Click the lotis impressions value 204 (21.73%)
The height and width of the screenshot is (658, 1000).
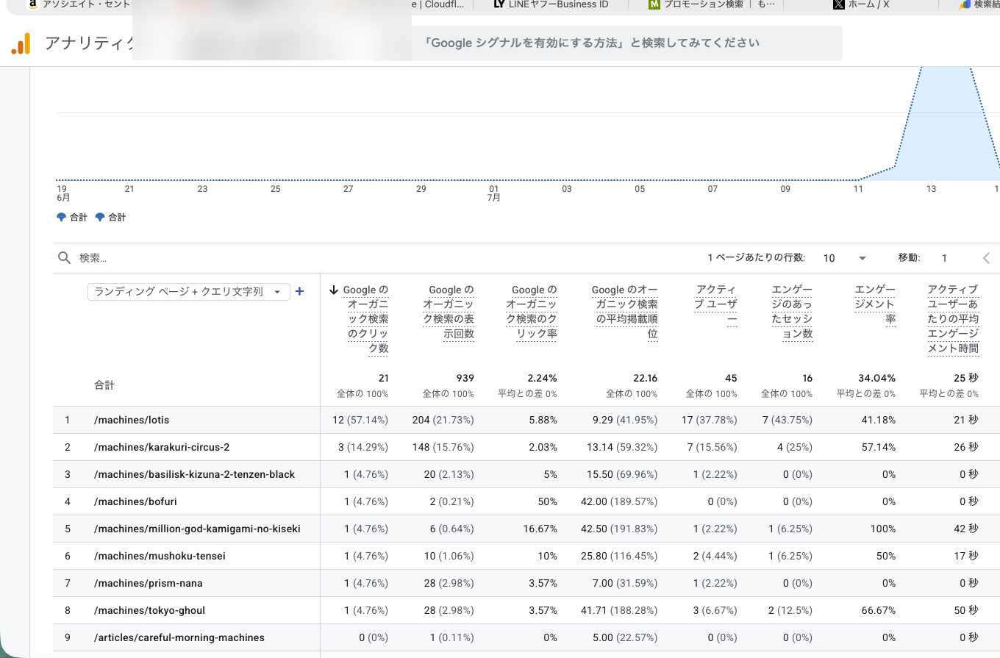[443, 420]
